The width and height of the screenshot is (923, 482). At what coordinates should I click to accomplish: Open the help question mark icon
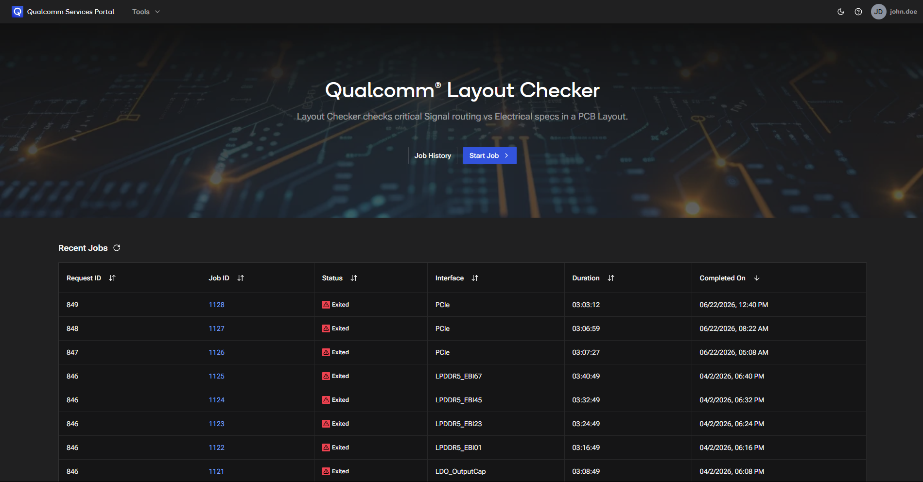pyautogui.click(x=858, y=12)
